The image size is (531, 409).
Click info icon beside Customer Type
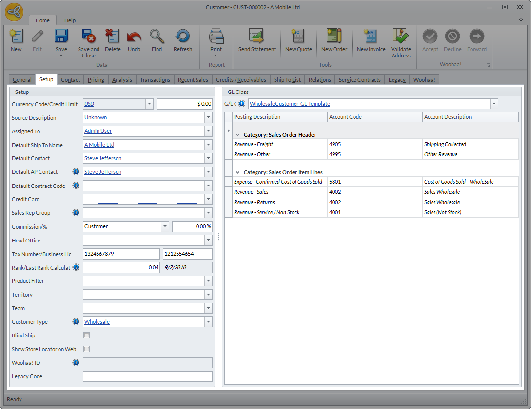(76, 322)
